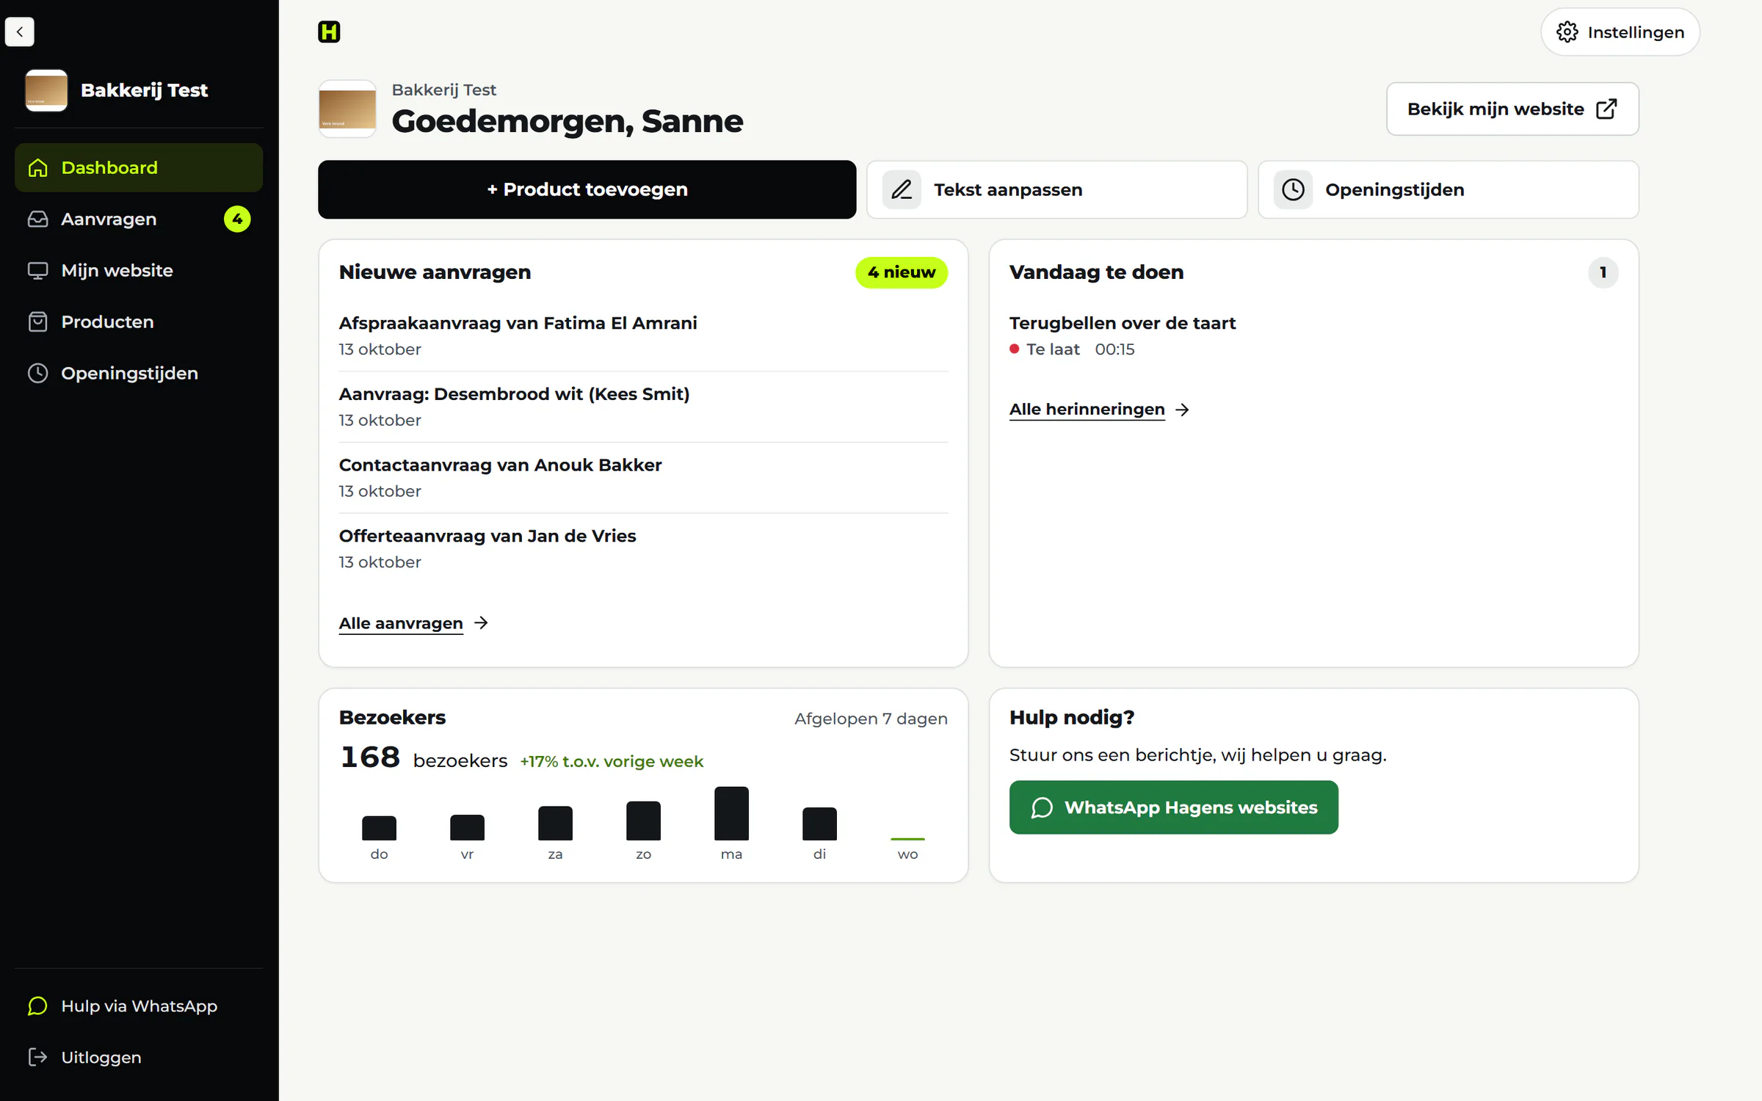1762x1101 pixels.
Task: Click external link icon on Bekijk mijn website
Action: [x=1606, y=109]
